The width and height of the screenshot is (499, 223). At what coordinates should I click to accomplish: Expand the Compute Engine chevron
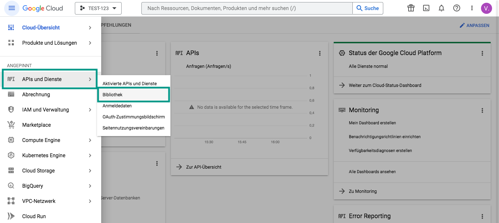tap(90, 140)
